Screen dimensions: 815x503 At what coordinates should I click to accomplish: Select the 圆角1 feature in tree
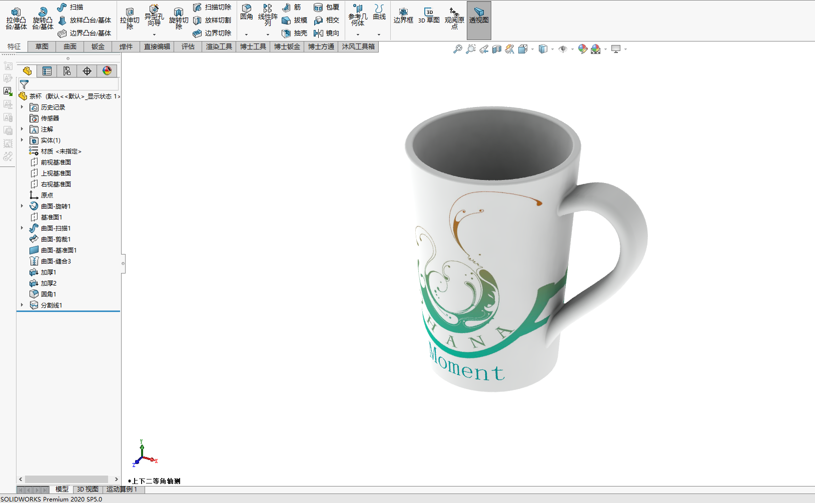click(43, 294)
